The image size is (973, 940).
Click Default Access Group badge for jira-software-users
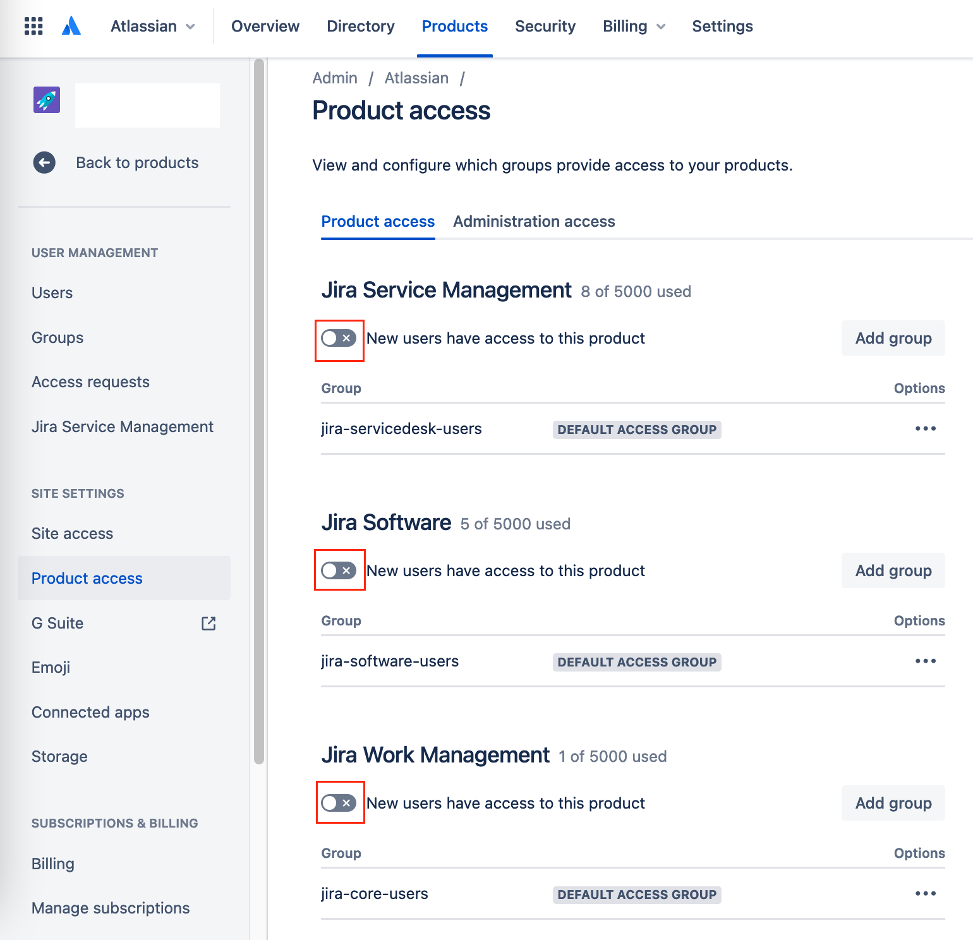[637, 662]
